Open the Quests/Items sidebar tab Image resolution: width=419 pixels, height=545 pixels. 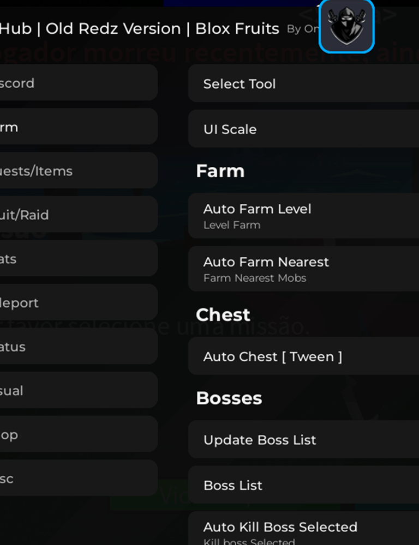(76, 171)
